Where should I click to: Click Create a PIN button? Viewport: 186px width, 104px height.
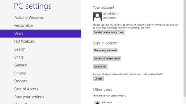(x=100, y=67)
